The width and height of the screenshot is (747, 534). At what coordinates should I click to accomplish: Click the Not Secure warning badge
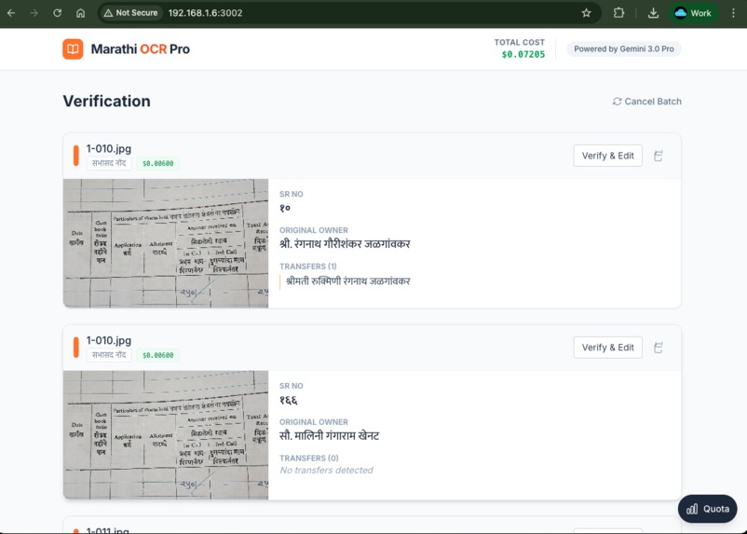coord(131,13)
